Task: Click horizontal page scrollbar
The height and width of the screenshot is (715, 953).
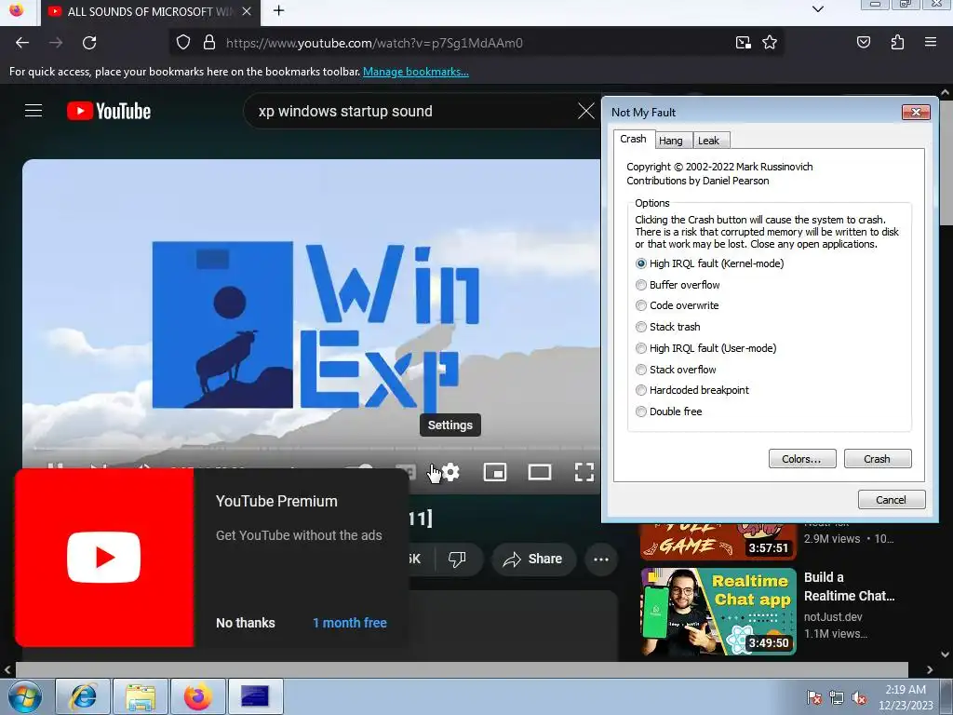Action: click(x=462, y=669)
